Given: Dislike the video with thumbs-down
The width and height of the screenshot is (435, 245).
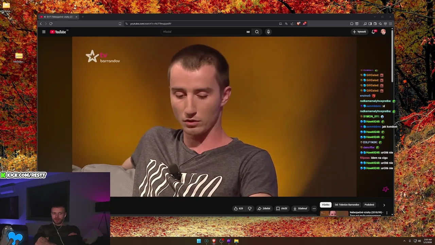Looking at the screenshot, I should [250, 209].
